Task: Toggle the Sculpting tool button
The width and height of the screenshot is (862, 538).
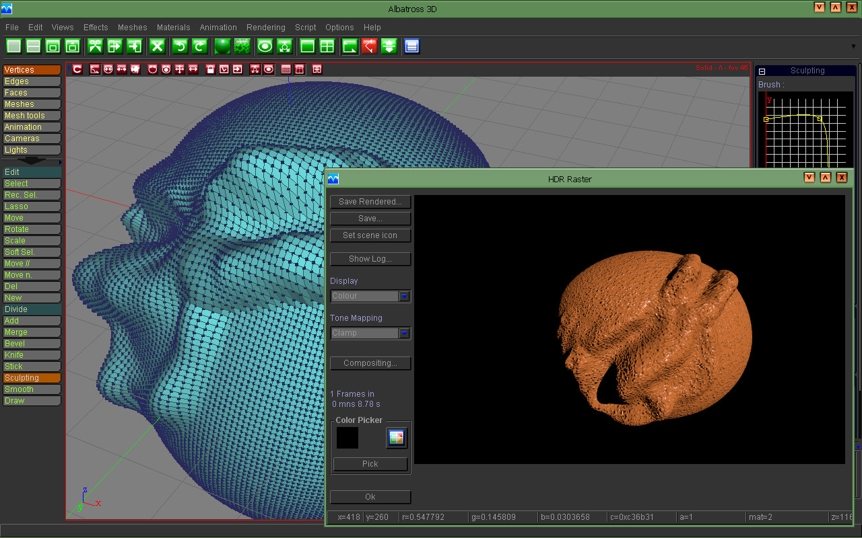Action: point(32,378)
